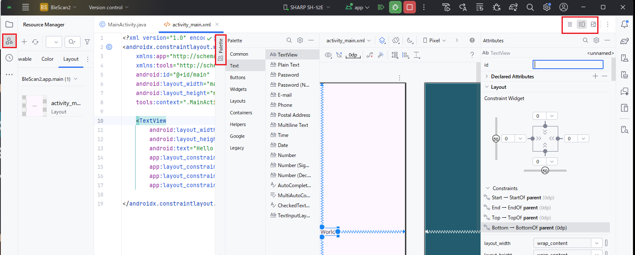Open the Notifications bell icon
635x255 pixels.
tap(625, 24)
